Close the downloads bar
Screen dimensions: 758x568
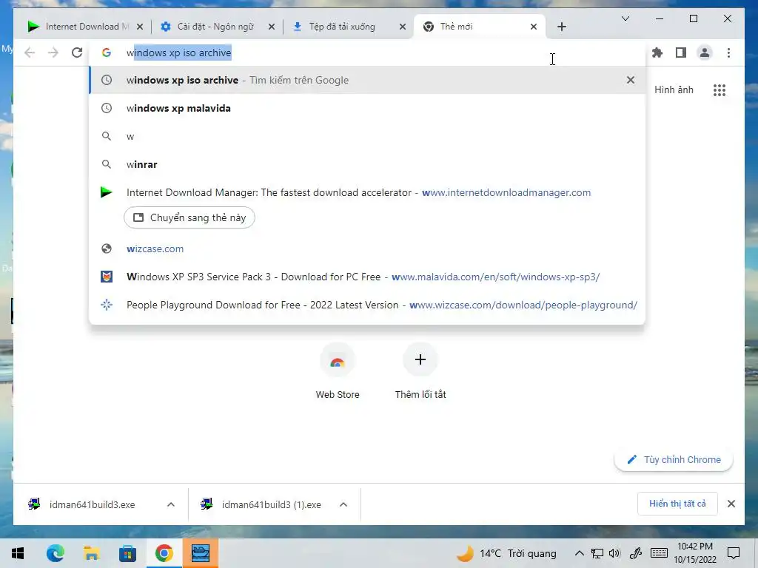(x=731, y=504)
